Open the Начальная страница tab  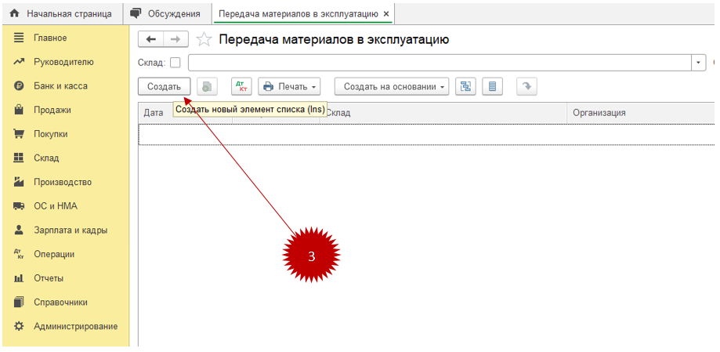tap(62, 14)
